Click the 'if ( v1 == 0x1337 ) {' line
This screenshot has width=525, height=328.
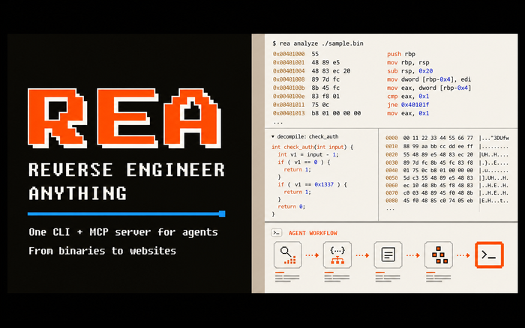pos(313,184)
